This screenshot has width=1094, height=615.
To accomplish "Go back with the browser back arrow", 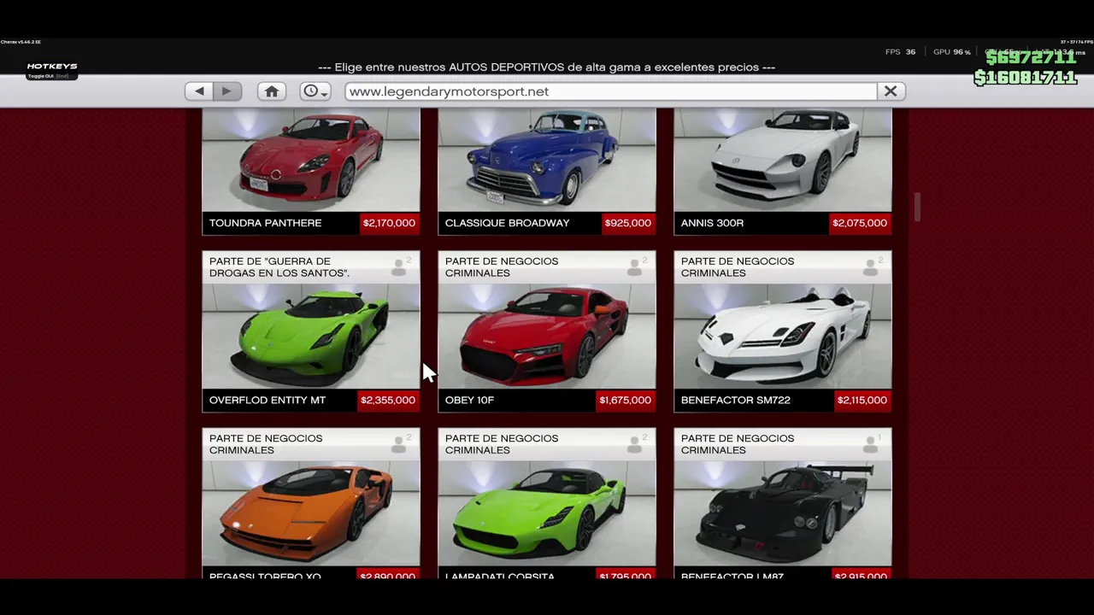I will 199,91.
